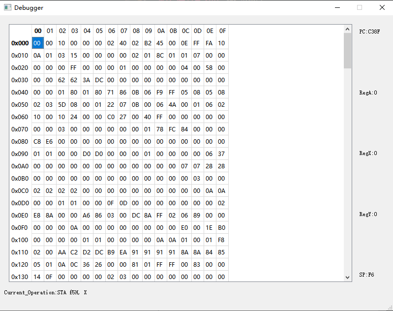393x311 pixels.
Task: Select row header 0x0D0
Action: 21,203
